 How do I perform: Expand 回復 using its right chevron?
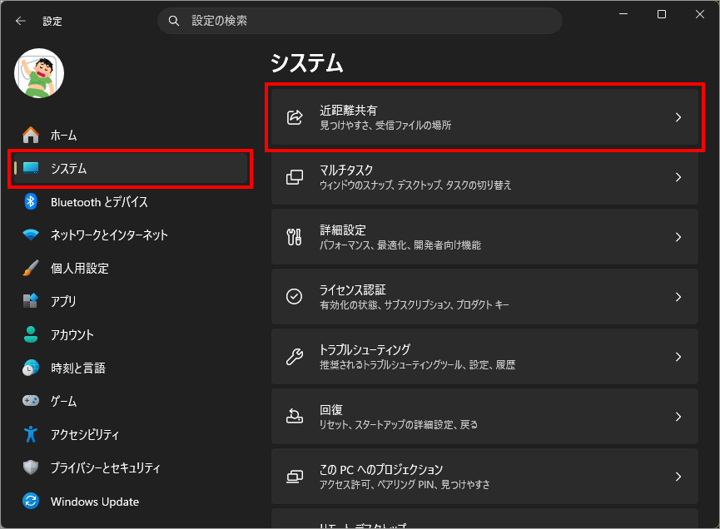[678, 417]
